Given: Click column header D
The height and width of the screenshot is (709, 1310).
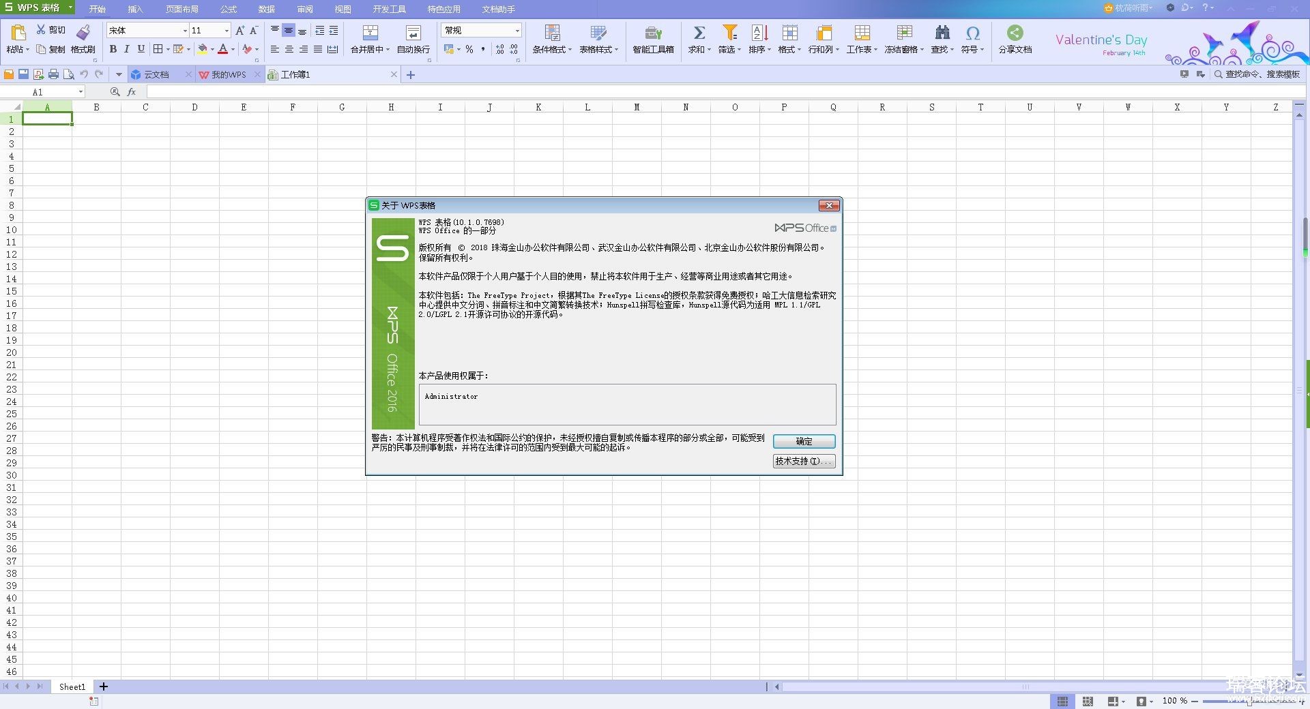Looking at the screenshot, I should pyautogui.click(x=194, y=107).
